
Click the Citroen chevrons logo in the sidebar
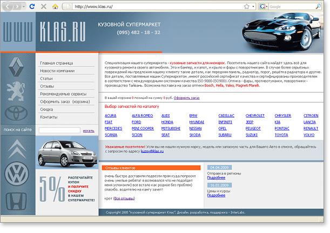point(17,149)
